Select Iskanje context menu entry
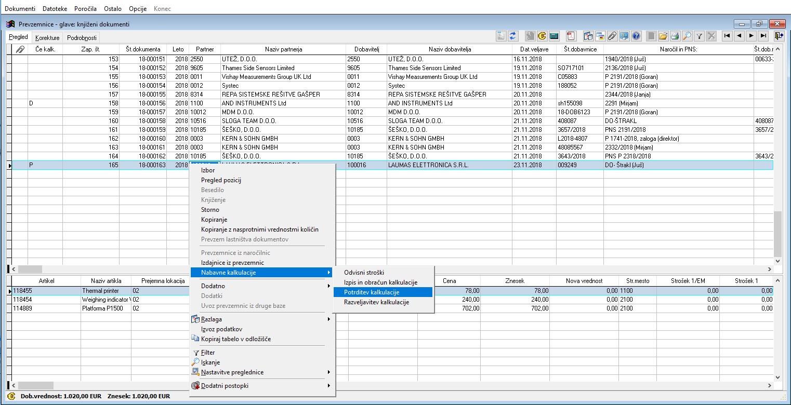The width and height of the screenshot is (791, 405). [x=261, y=362]
